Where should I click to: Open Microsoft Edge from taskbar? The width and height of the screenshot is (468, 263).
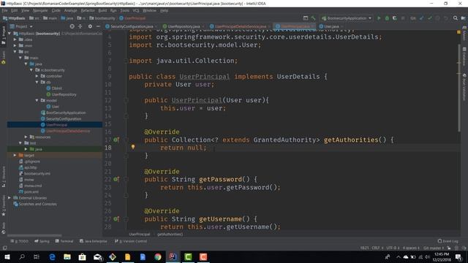coord(52,256)
